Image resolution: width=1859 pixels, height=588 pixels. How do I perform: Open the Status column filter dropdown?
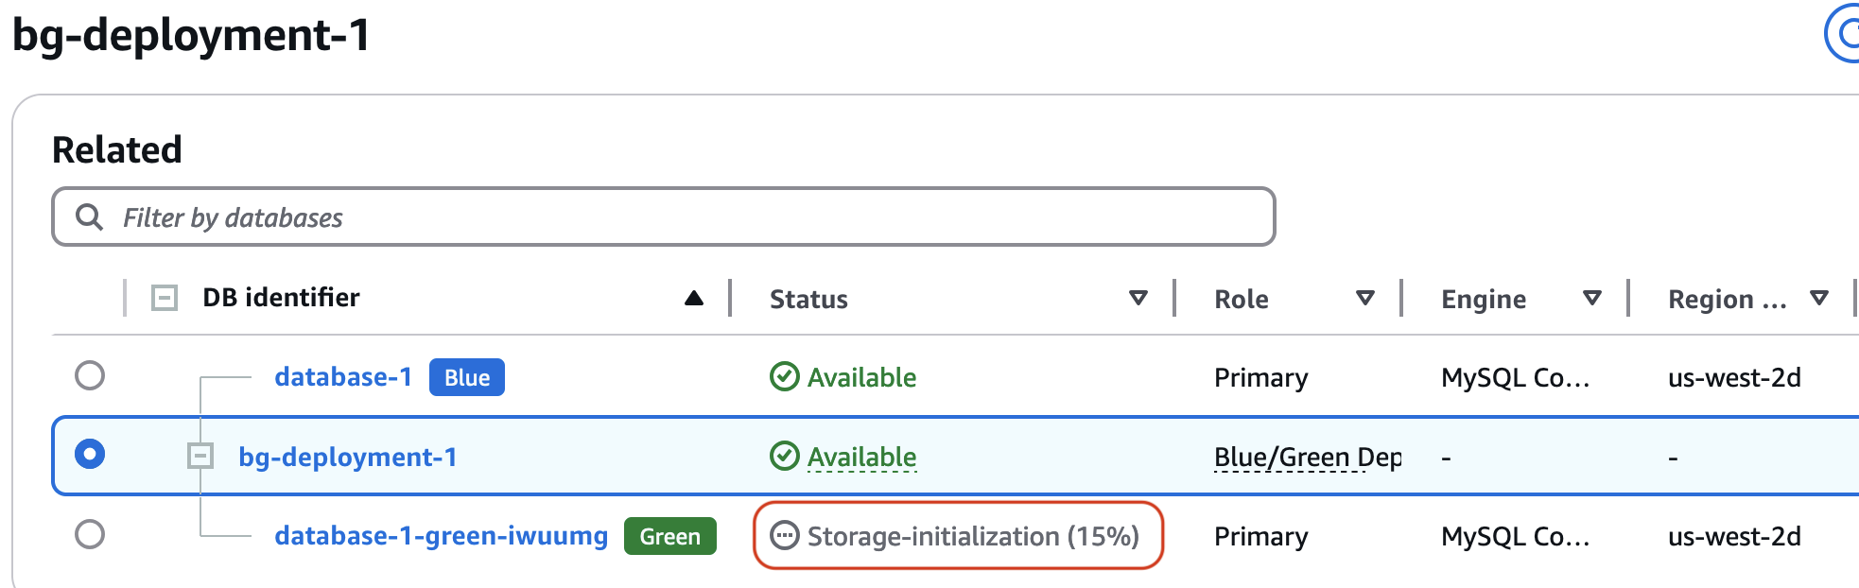click(x=1138, y=299)
